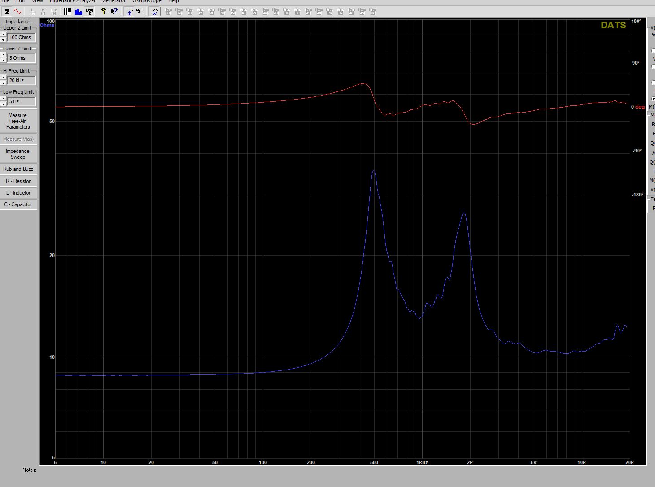Open the Generator menu
This screenshot has height=487, width=655.
pyautogui.click(x=114, y=1)
